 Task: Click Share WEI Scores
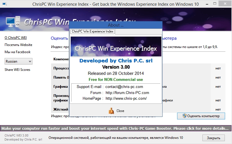click(17, 70)
